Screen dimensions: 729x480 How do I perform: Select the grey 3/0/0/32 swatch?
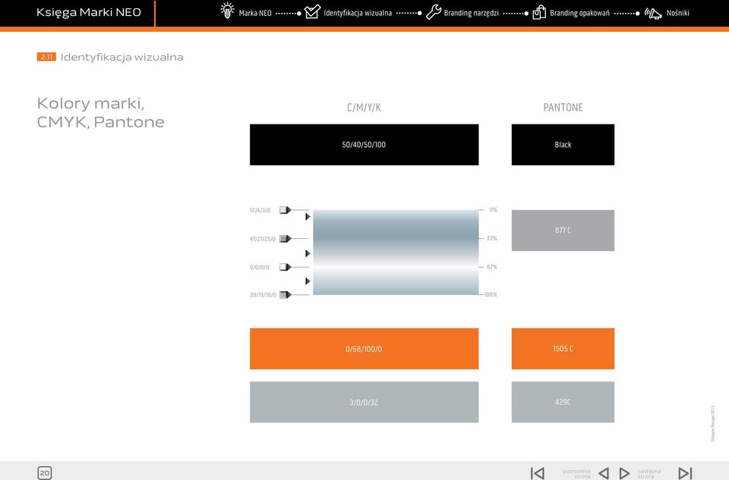tap(364, 402)
